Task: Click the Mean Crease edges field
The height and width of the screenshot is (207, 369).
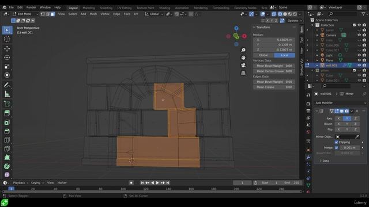Action: [274, 87]
